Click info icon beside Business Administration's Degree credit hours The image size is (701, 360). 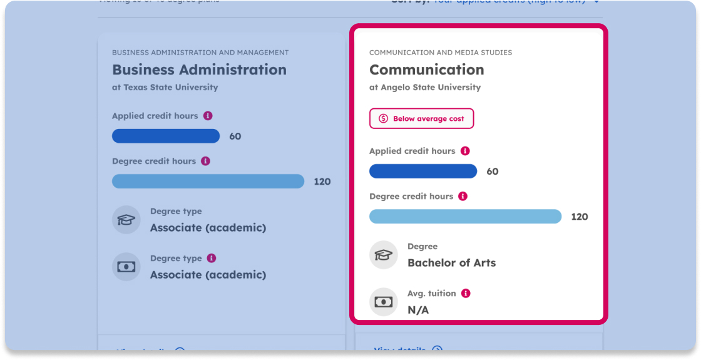[x=206, y=161]
